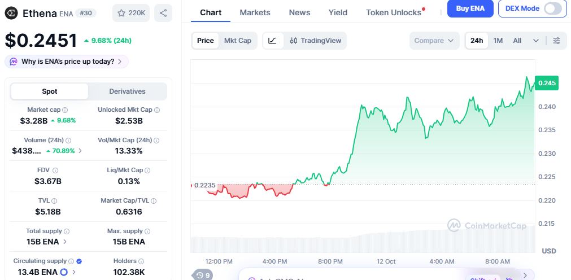Click the 0.2235 opening price marker
This screenshot has width=571, height=280.
click(x=204, y=185)
